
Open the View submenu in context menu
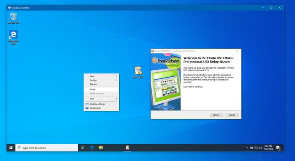click(101, 76)
